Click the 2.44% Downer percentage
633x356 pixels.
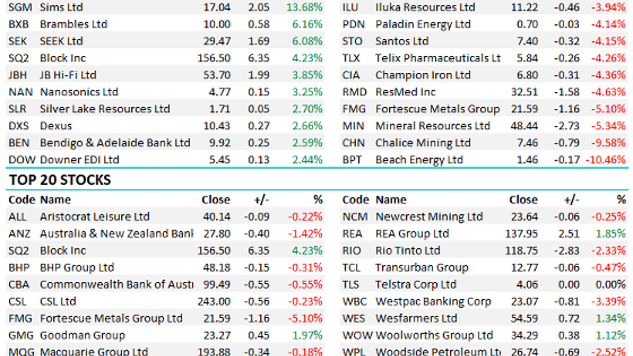[307, 160]
